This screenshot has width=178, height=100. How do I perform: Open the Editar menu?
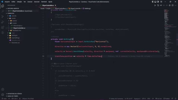coord(13,2)
